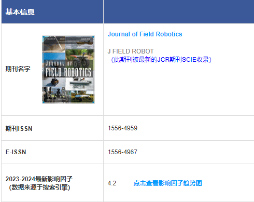254x202 pixels.
Task: Click the bottom-left corner handle of cover image
Action: 44,102
